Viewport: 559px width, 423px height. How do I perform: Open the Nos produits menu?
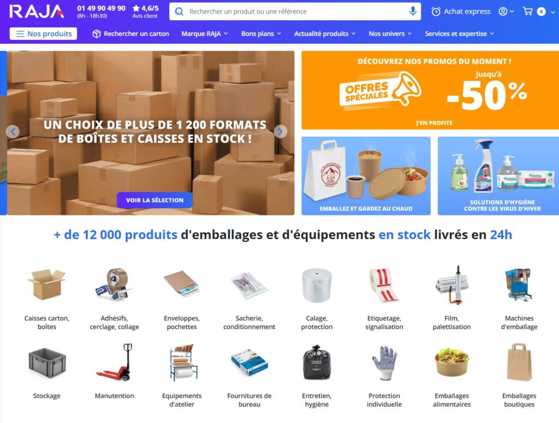[x=43, y=34]
